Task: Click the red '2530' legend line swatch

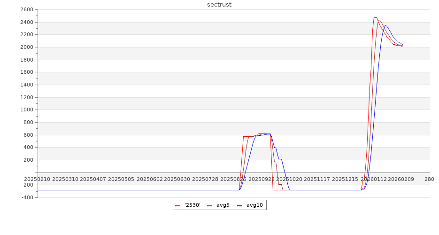Action: click(x=177, y=205)
